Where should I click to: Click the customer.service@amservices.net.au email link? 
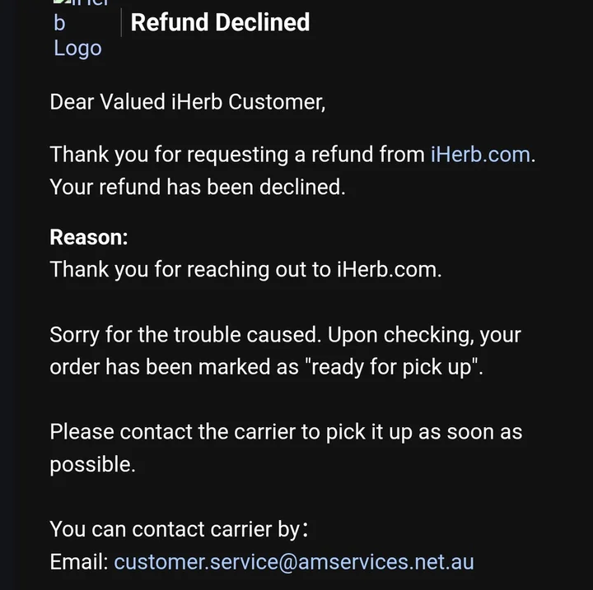click(x=293, y=562)
